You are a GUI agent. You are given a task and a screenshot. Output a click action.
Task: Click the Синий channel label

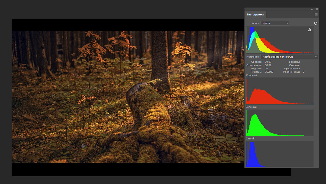(250, 139)
